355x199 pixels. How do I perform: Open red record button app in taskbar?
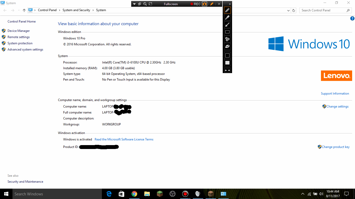coord(185,194)
